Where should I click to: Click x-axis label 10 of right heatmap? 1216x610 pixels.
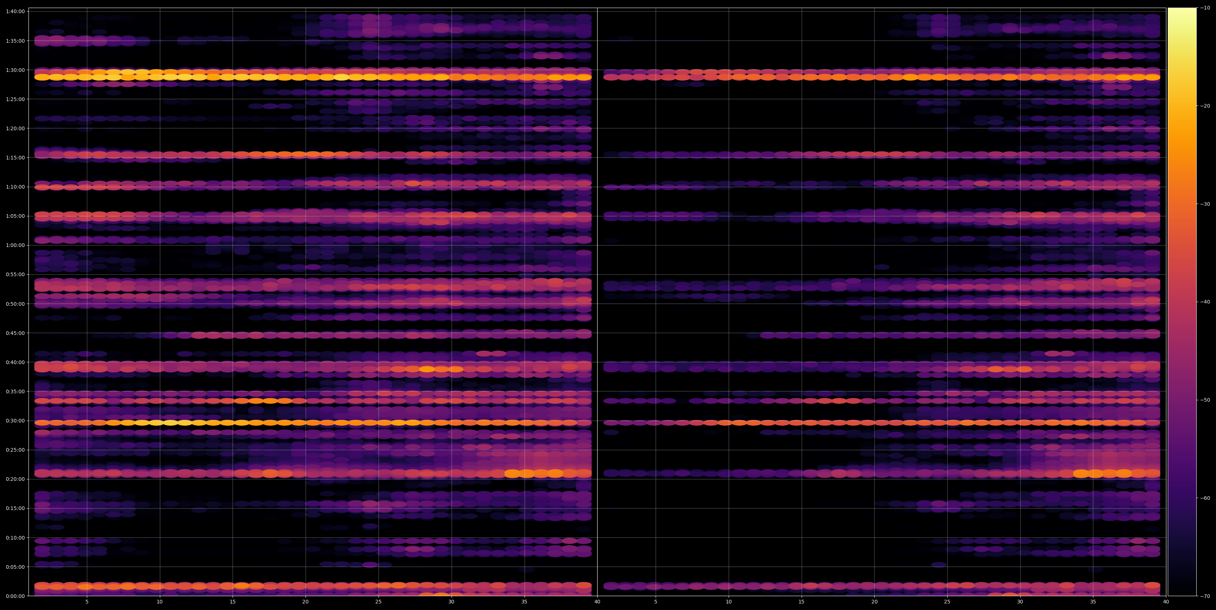pos(729,602)
